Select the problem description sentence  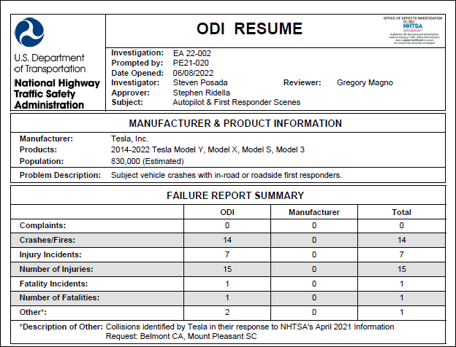click(227, 175)
